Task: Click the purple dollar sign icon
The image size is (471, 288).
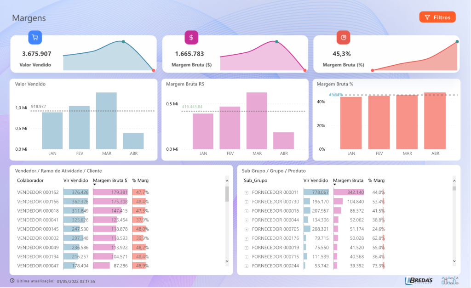Action: pos(191,38)
